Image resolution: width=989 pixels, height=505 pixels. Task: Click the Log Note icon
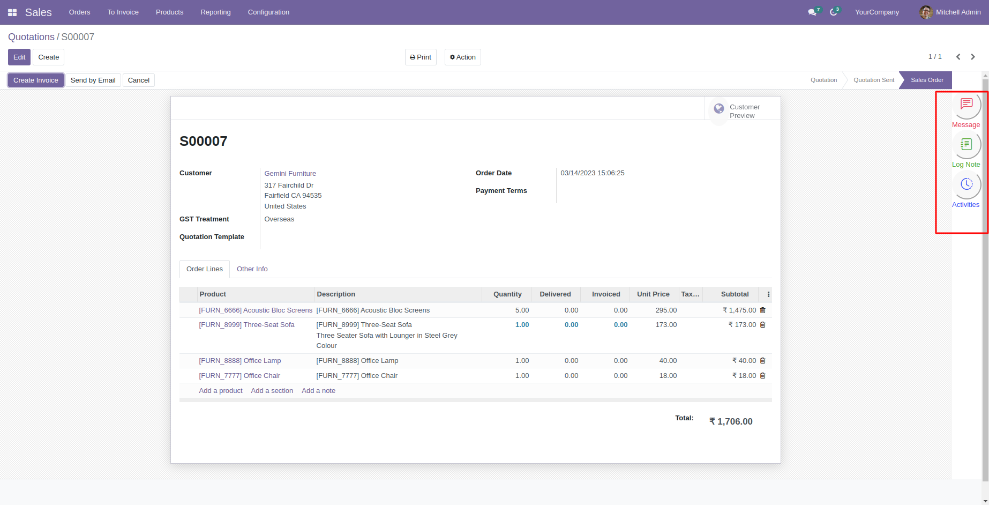coord(966,145)
